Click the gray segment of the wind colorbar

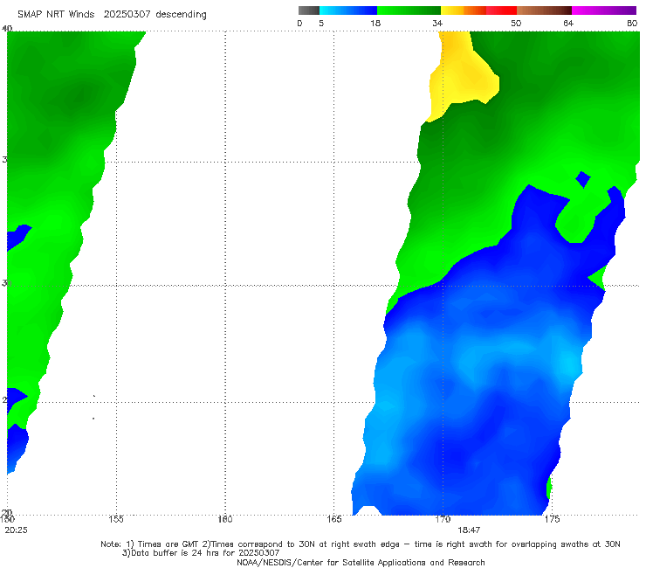(x=308, y=10)
